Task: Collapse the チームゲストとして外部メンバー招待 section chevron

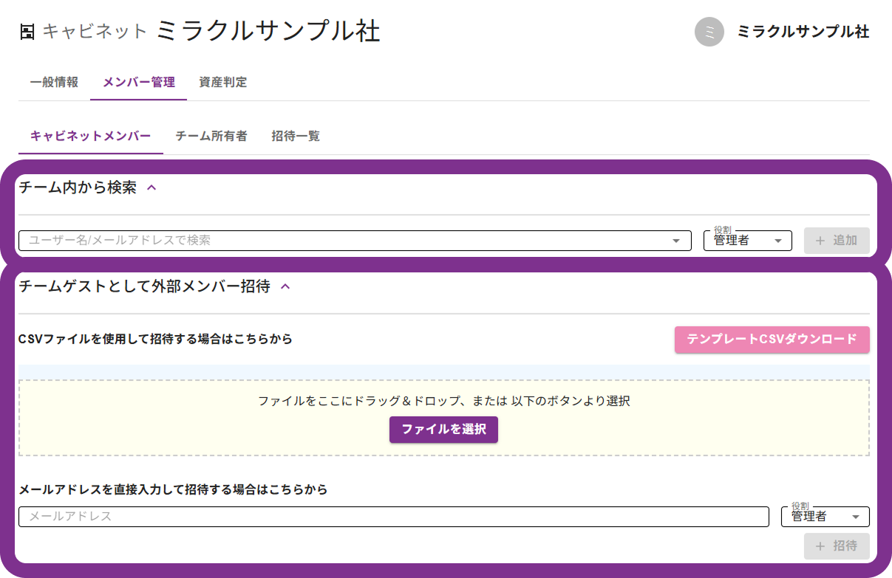Action: click(286, 286)
